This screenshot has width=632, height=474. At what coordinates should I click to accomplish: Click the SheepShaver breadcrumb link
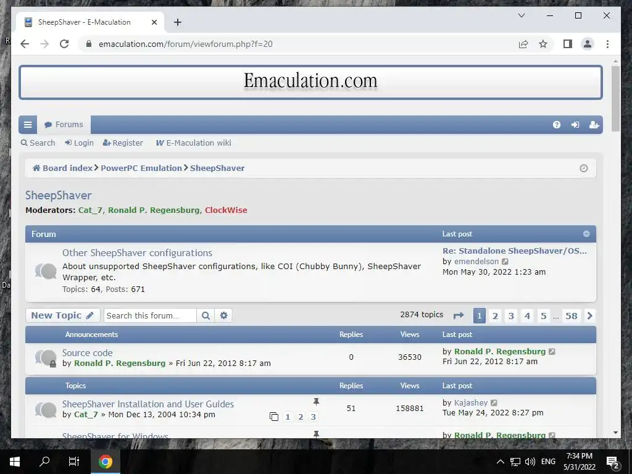pyautogui.click(x=217, y=168)
